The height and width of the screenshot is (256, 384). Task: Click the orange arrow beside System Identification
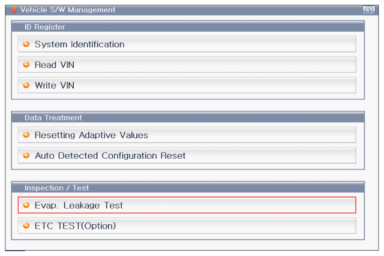[x=26, y=44]
